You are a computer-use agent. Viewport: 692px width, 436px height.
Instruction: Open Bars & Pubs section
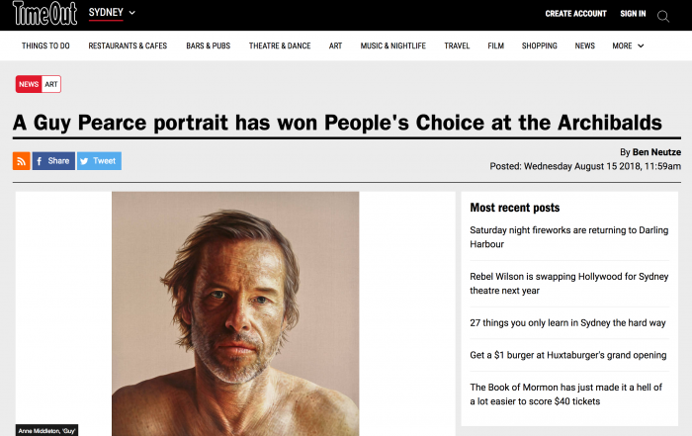208,45
